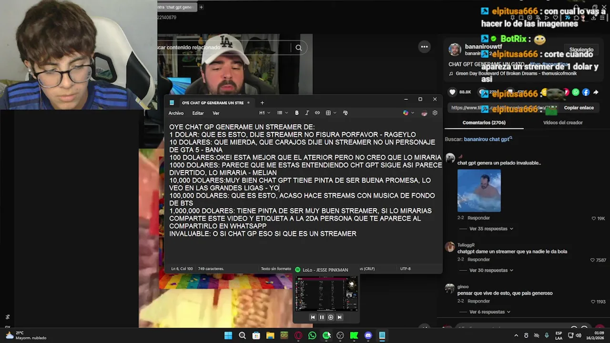Add a new Notepad tab
The image size is (610, 343).
(262, 102)
